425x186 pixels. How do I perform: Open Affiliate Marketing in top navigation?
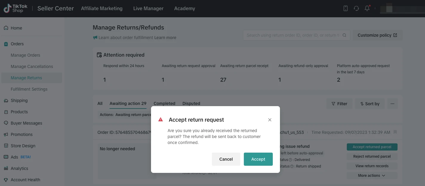[102, 8]
